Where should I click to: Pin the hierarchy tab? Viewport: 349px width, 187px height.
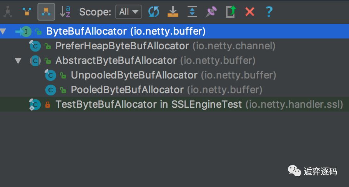coord(211,12)
